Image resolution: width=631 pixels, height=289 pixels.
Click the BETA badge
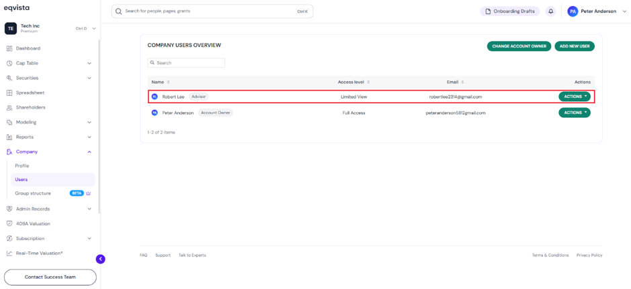point(77,193)
